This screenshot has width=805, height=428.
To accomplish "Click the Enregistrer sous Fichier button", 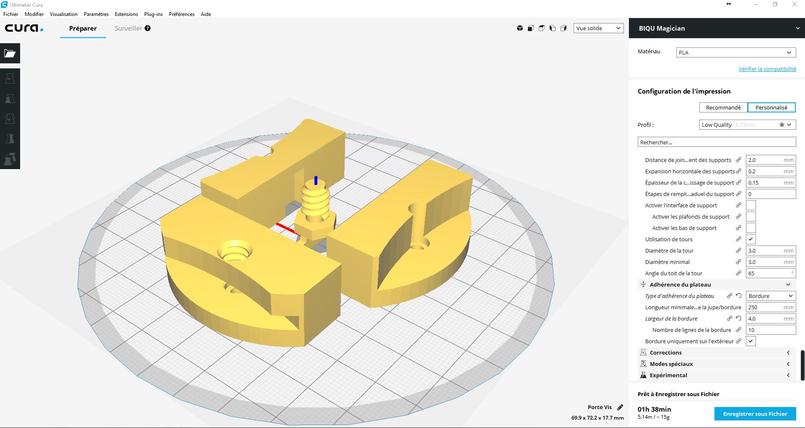I will point(755,414).
